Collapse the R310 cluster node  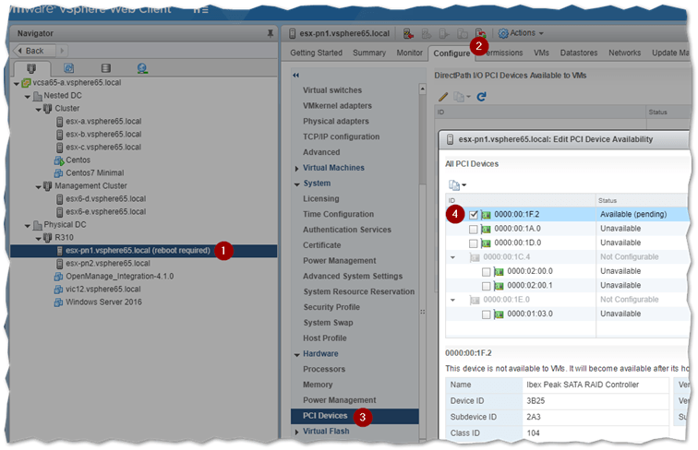click(x=39, y=239)
